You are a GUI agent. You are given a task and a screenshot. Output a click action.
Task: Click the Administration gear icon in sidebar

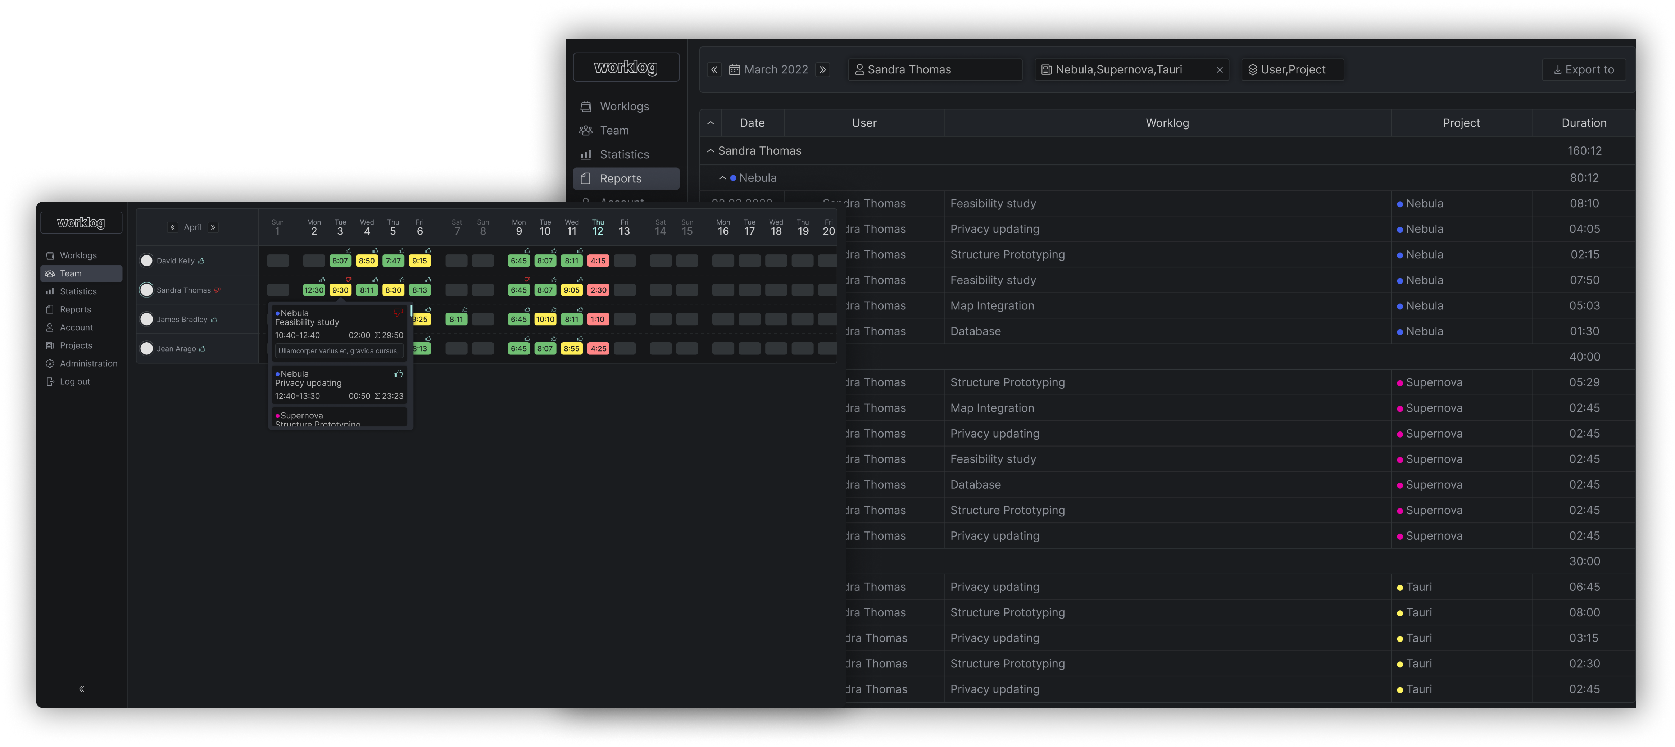coord(50,363)
